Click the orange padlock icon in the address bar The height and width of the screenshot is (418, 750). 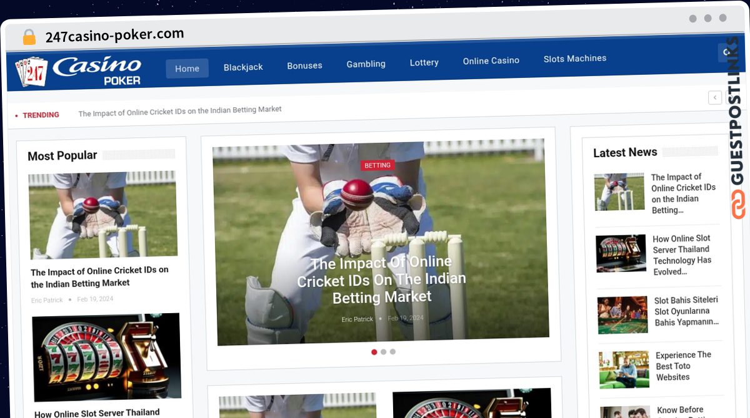click(x=29, y=37)
